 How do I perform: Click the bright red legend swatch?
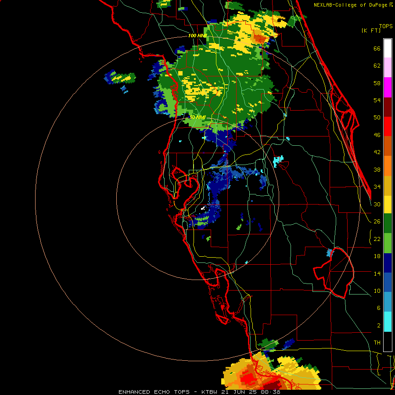(388, 126)
